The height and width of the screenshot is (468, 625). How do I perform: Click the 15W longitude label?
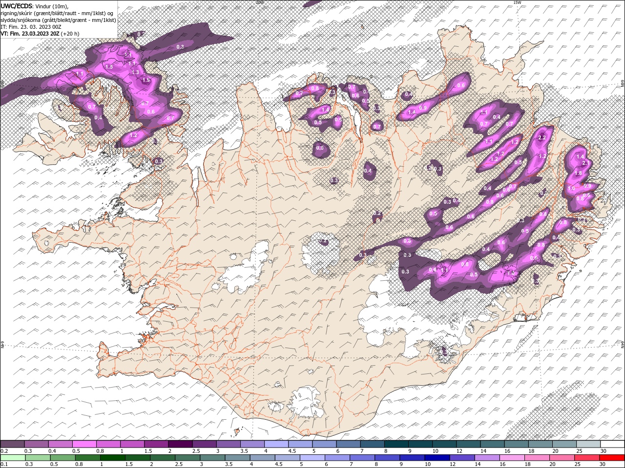(x=517, y=2)
